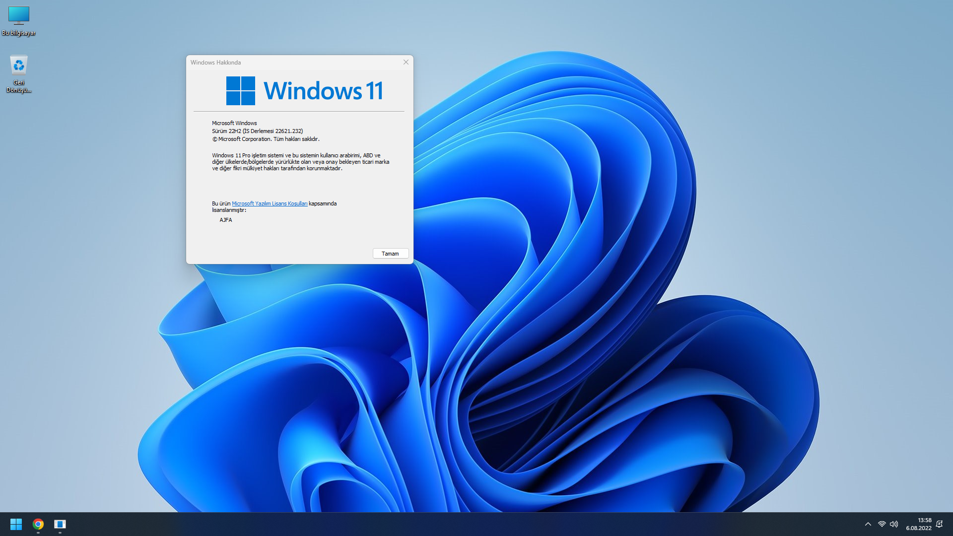This screenshot has height=536, width=953.
Task: Open the notification bell icon
Action: point(939,524)
